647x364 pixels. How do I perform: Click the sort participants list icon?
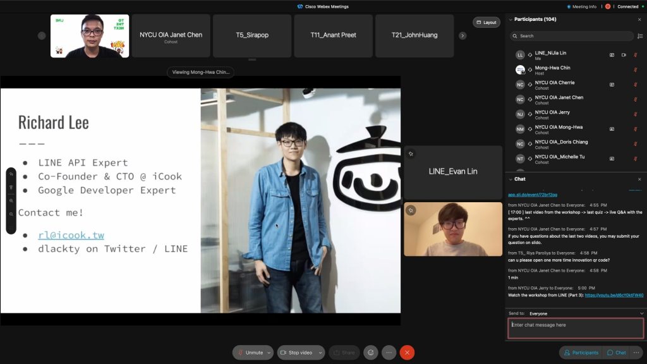[640, 36]
